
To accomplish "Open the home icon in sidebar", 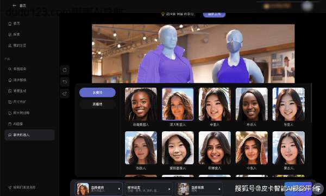I will [x=10, y=24].
